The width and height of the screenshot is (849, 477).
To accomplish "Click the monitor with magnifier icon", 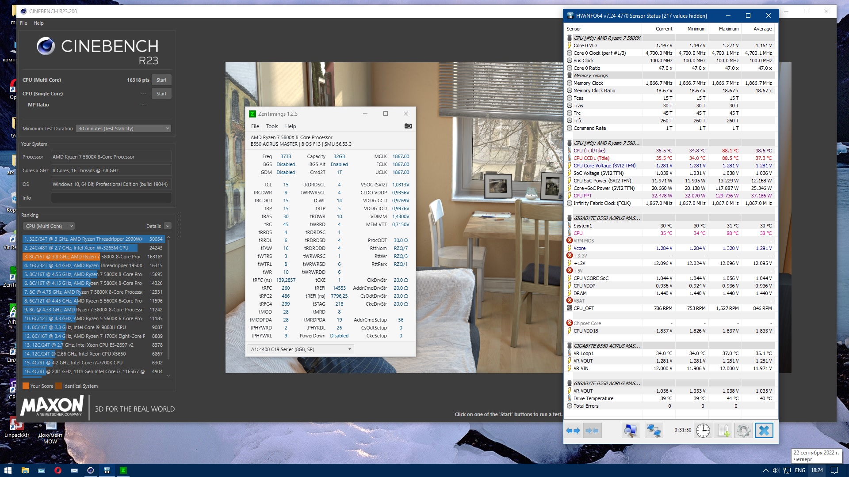I will (x=631, y=431).
